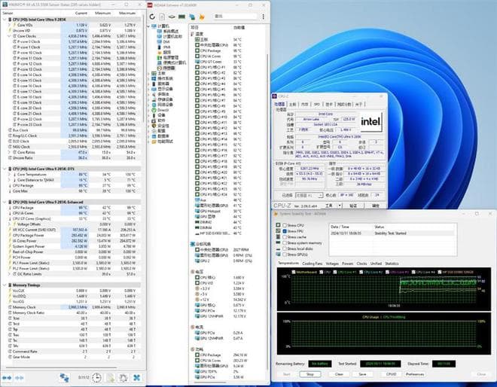Open the Statistics tab
Viewport: 497px width, 387px height.
click(x=392, y=264)
